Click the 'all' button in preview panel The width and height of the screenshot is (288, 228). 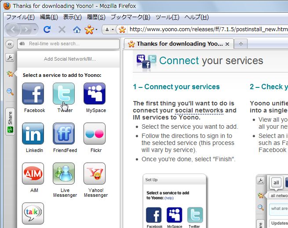[x=276, y=183]
